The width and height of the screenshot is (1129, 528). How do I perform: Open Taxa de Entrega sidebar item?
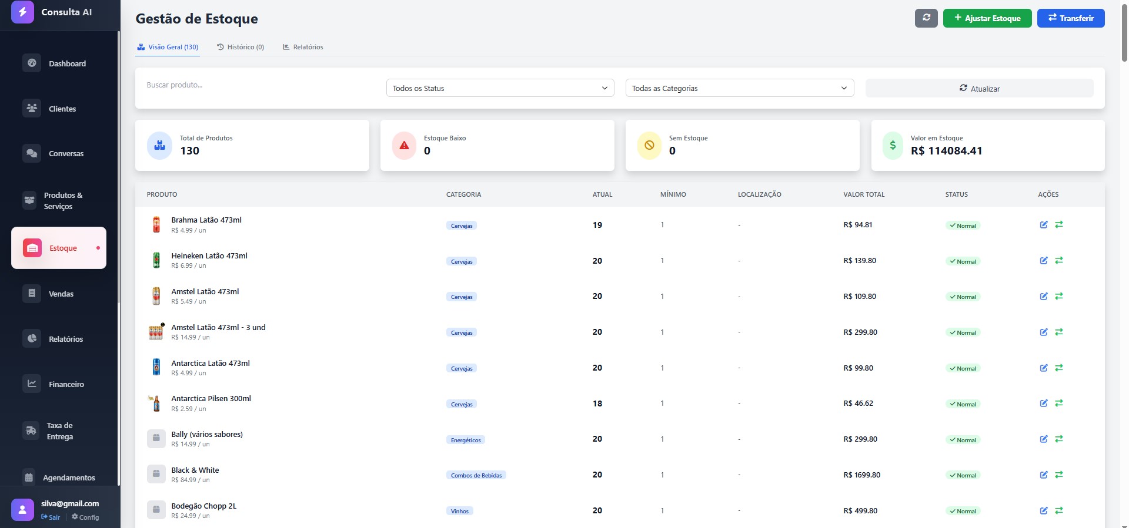click(59, 431)
